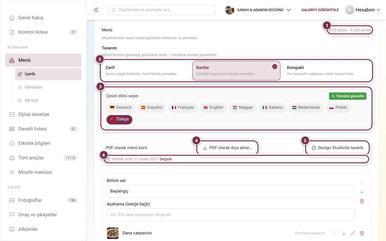Viewport: 386px width, 241px height.
Task: Expand the Sarah & Adam'ın Düğünü event dropdown
Action: pyautogui.click(x=258, y=10)
